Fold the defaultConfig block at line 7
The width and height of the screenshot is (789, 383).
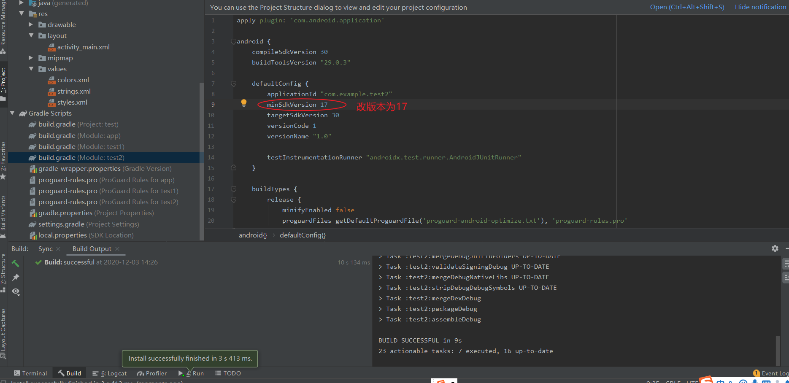tap(233, 84)
